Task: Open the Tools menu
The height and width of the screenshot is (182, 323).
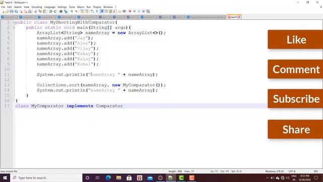Action: 72,7
